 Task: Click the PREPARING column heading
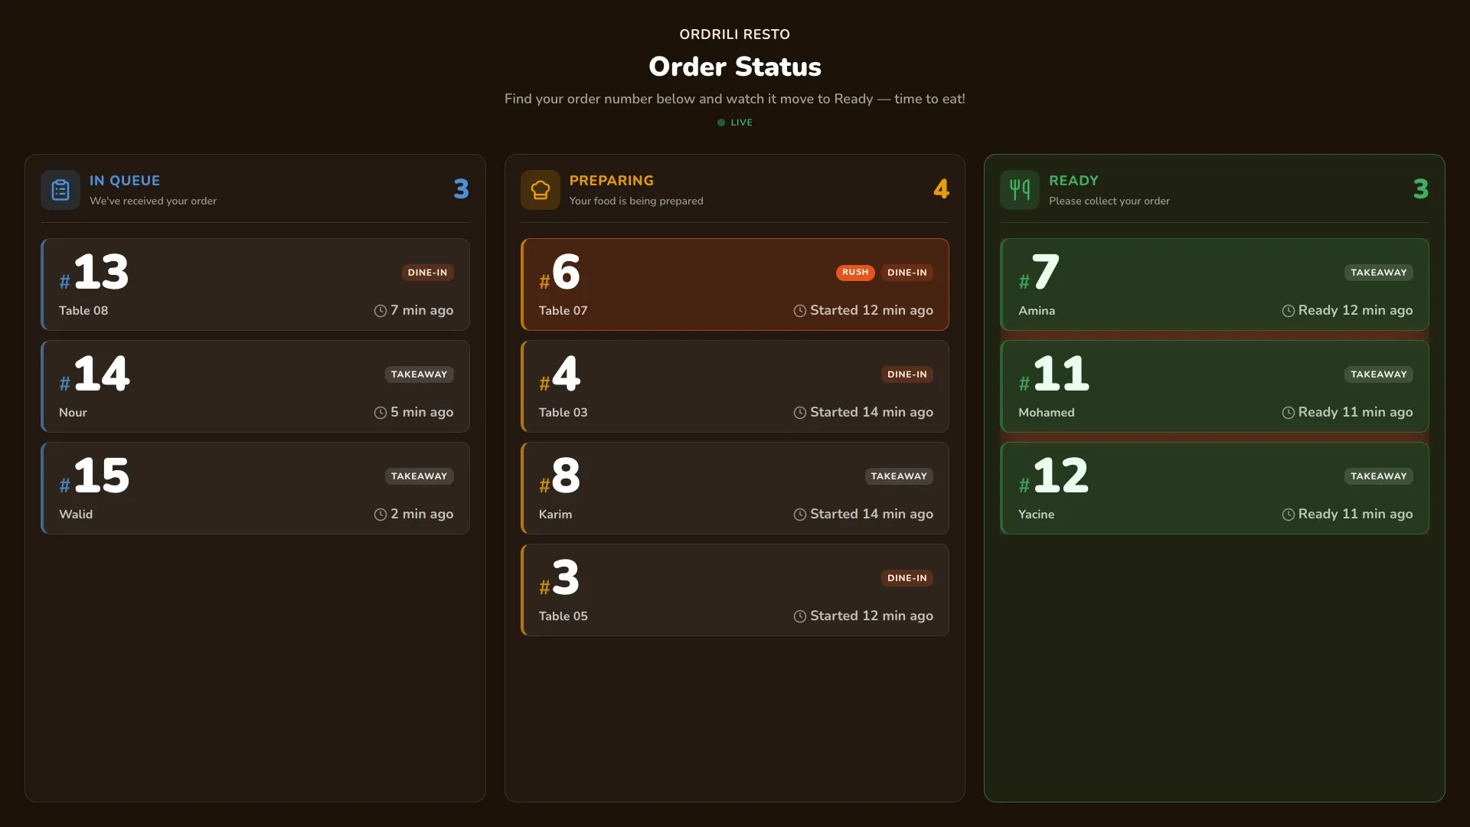612,181
